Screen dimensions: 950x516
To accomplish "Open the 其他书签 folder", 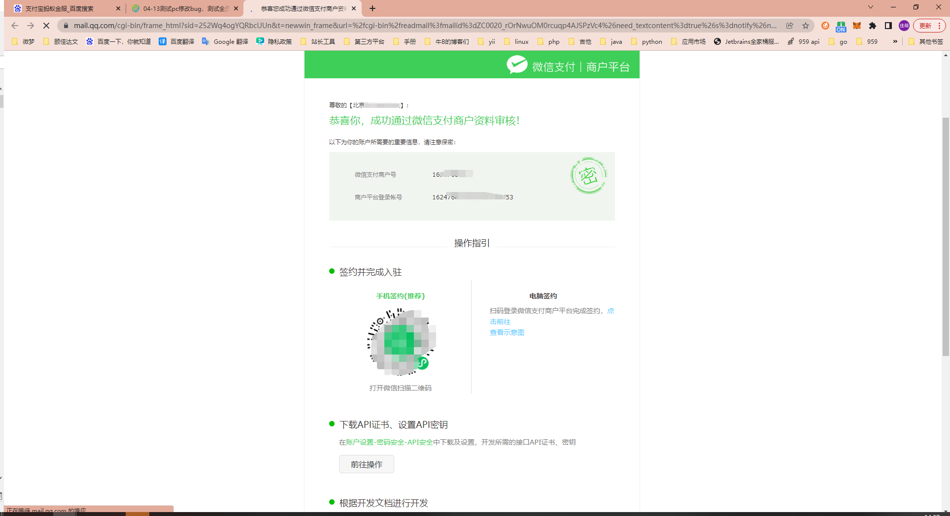I will point(926,41).
